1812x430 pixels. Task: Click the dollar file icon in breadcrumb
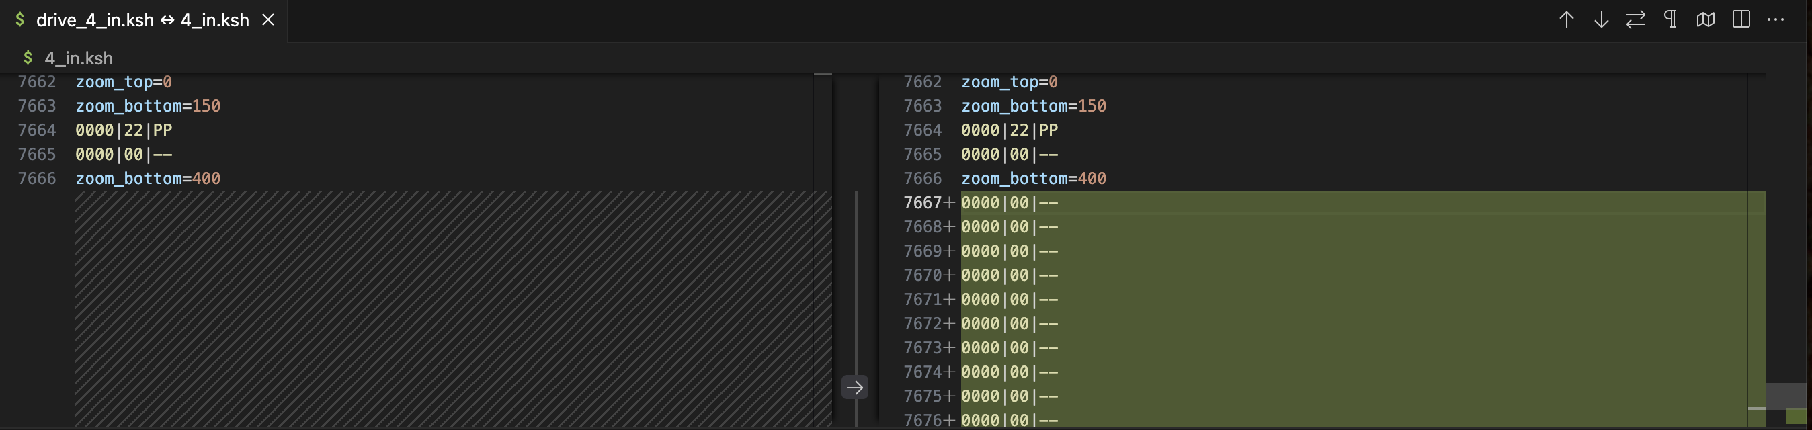[x=28, y=58]
